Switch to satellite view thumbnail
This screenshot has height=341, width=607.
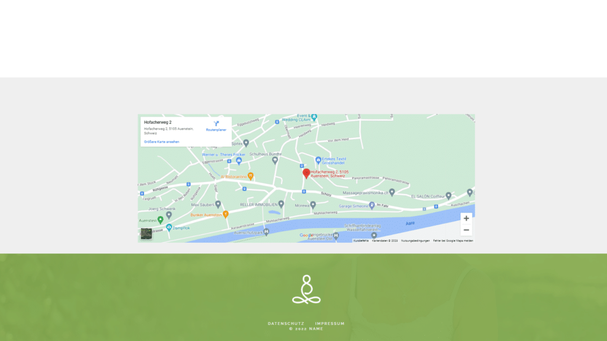click(x=146, y=233)
